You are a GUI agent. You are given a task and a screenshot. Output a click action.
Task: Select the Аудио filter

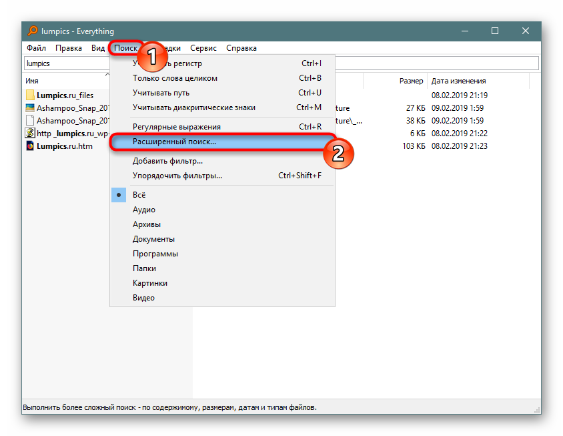tap(222, 210)
